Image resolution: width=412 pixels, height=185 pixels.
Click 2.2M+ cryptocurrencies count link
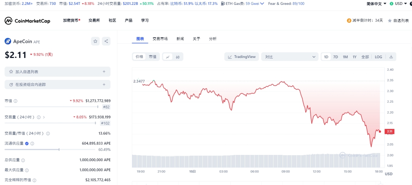click(27, 4)
